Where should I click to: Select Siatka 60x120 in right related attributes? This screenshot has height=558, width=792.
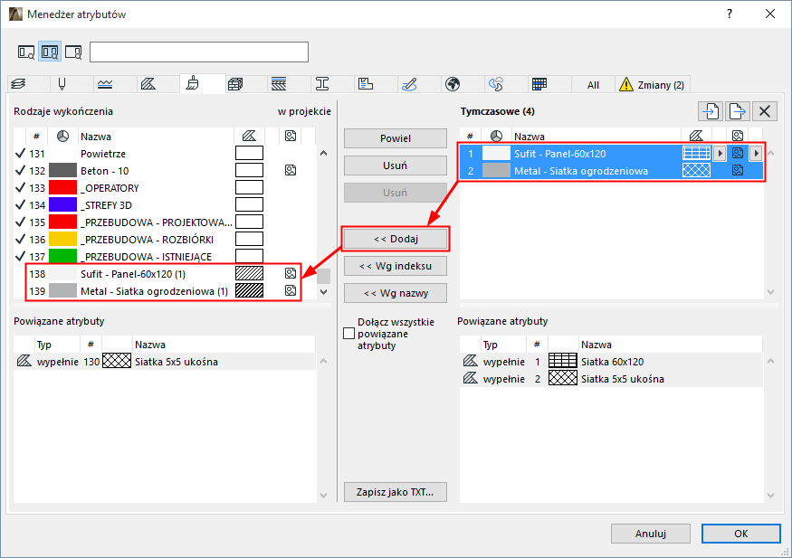(x=611, y=362)
